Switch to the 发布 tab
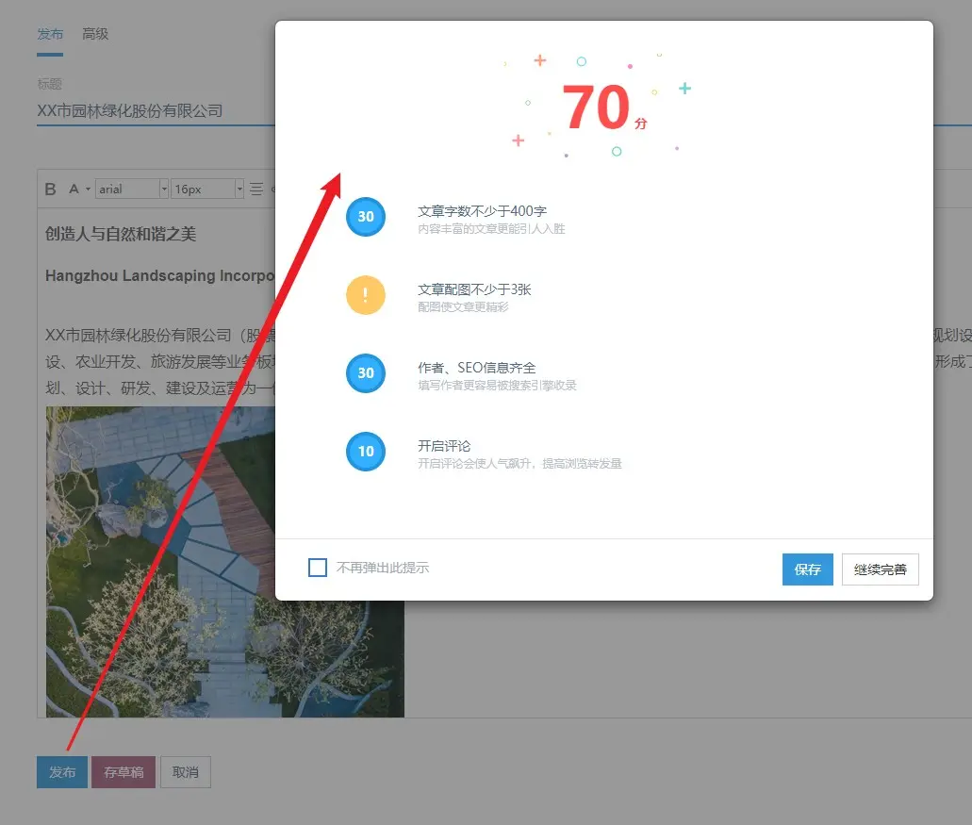This screenshot has height=825, width=972. (x=50, y=34)
